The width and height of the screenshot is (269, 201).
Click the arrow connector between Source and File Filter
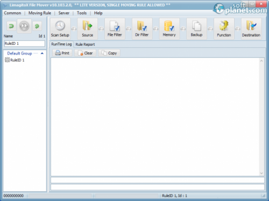tap(101, 29)
